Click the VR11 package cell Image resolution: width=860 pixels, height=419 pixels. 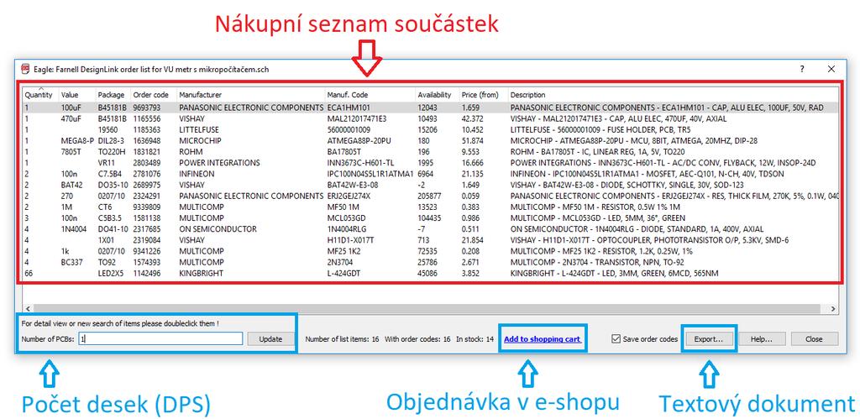point(107,163)
